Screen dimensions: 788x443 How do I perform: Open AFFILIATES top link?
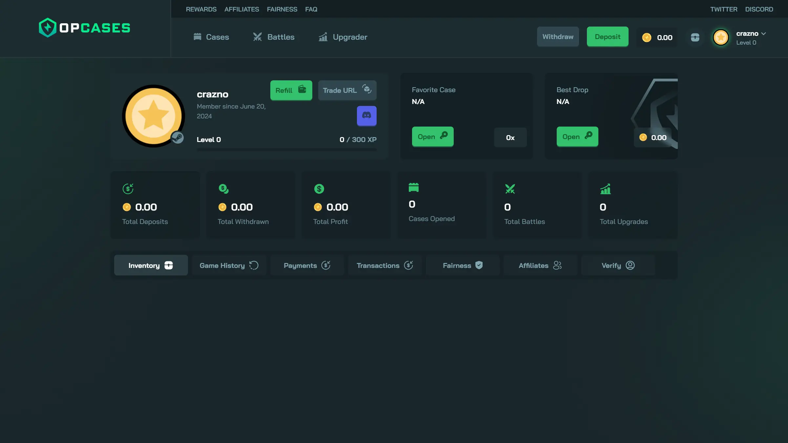(x=241, y=9)
